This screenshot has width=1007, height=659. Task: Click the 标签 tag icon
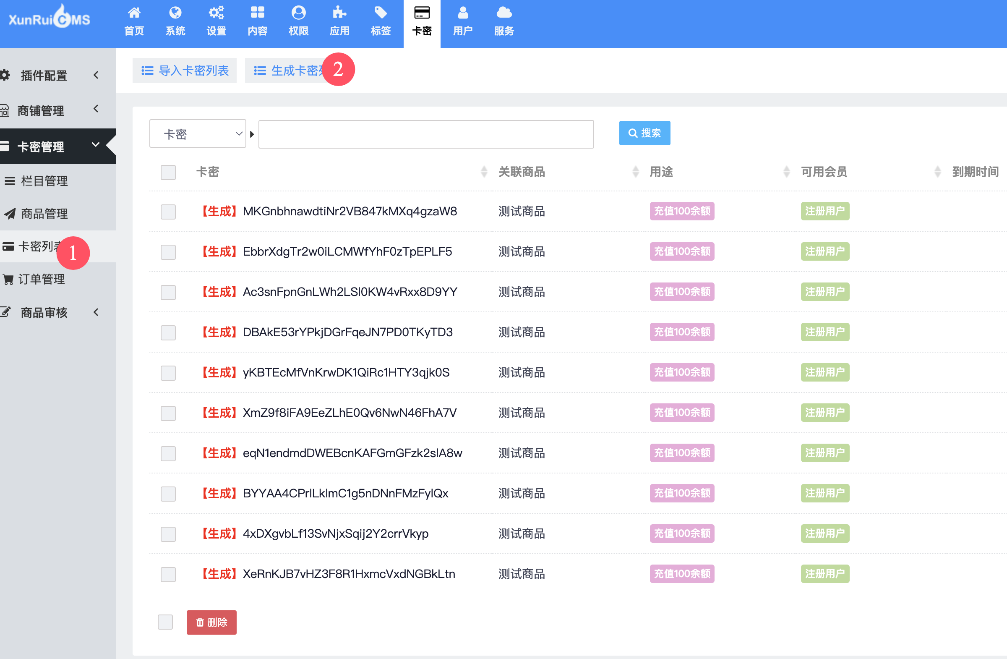point(381,13)
